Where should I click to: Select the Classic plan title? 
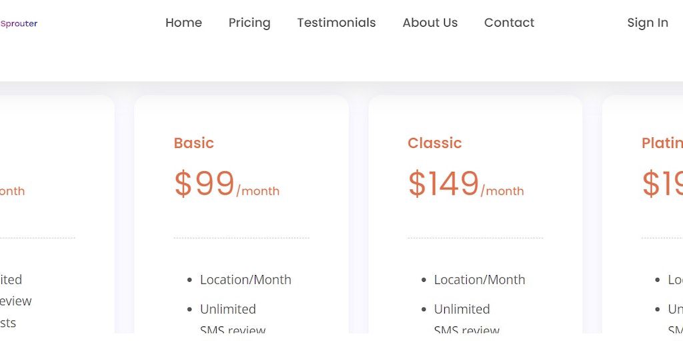(x=434, y=143)
